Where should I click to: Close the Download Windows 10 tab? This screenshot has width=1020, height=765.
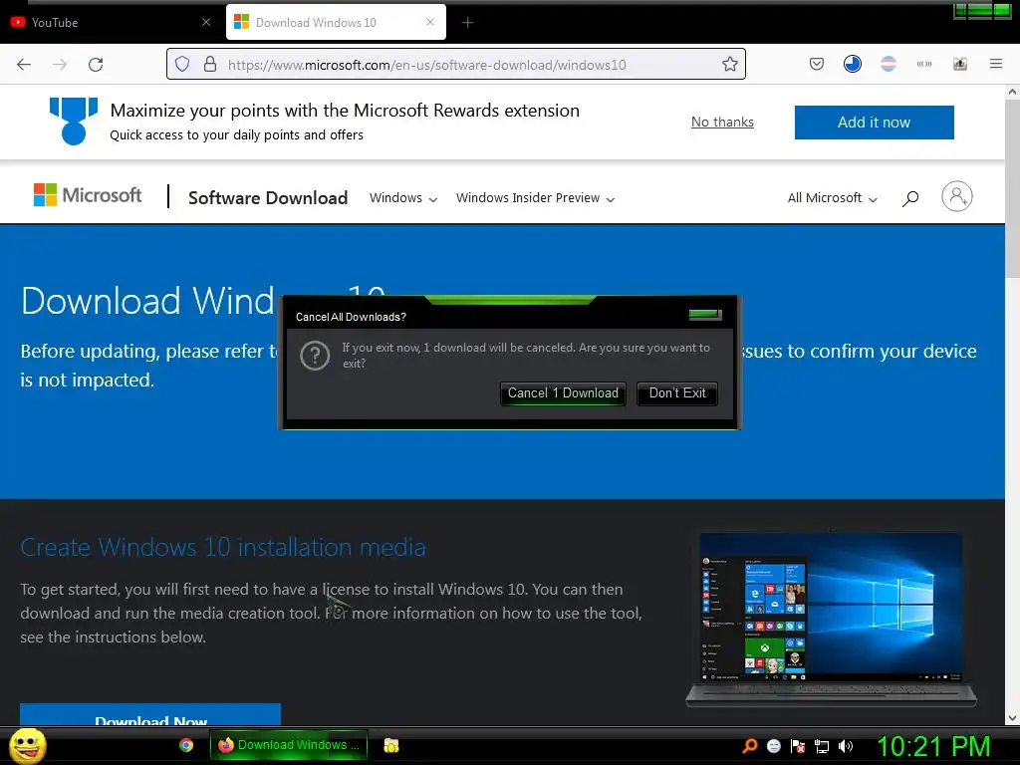click(x=430, y=22)
